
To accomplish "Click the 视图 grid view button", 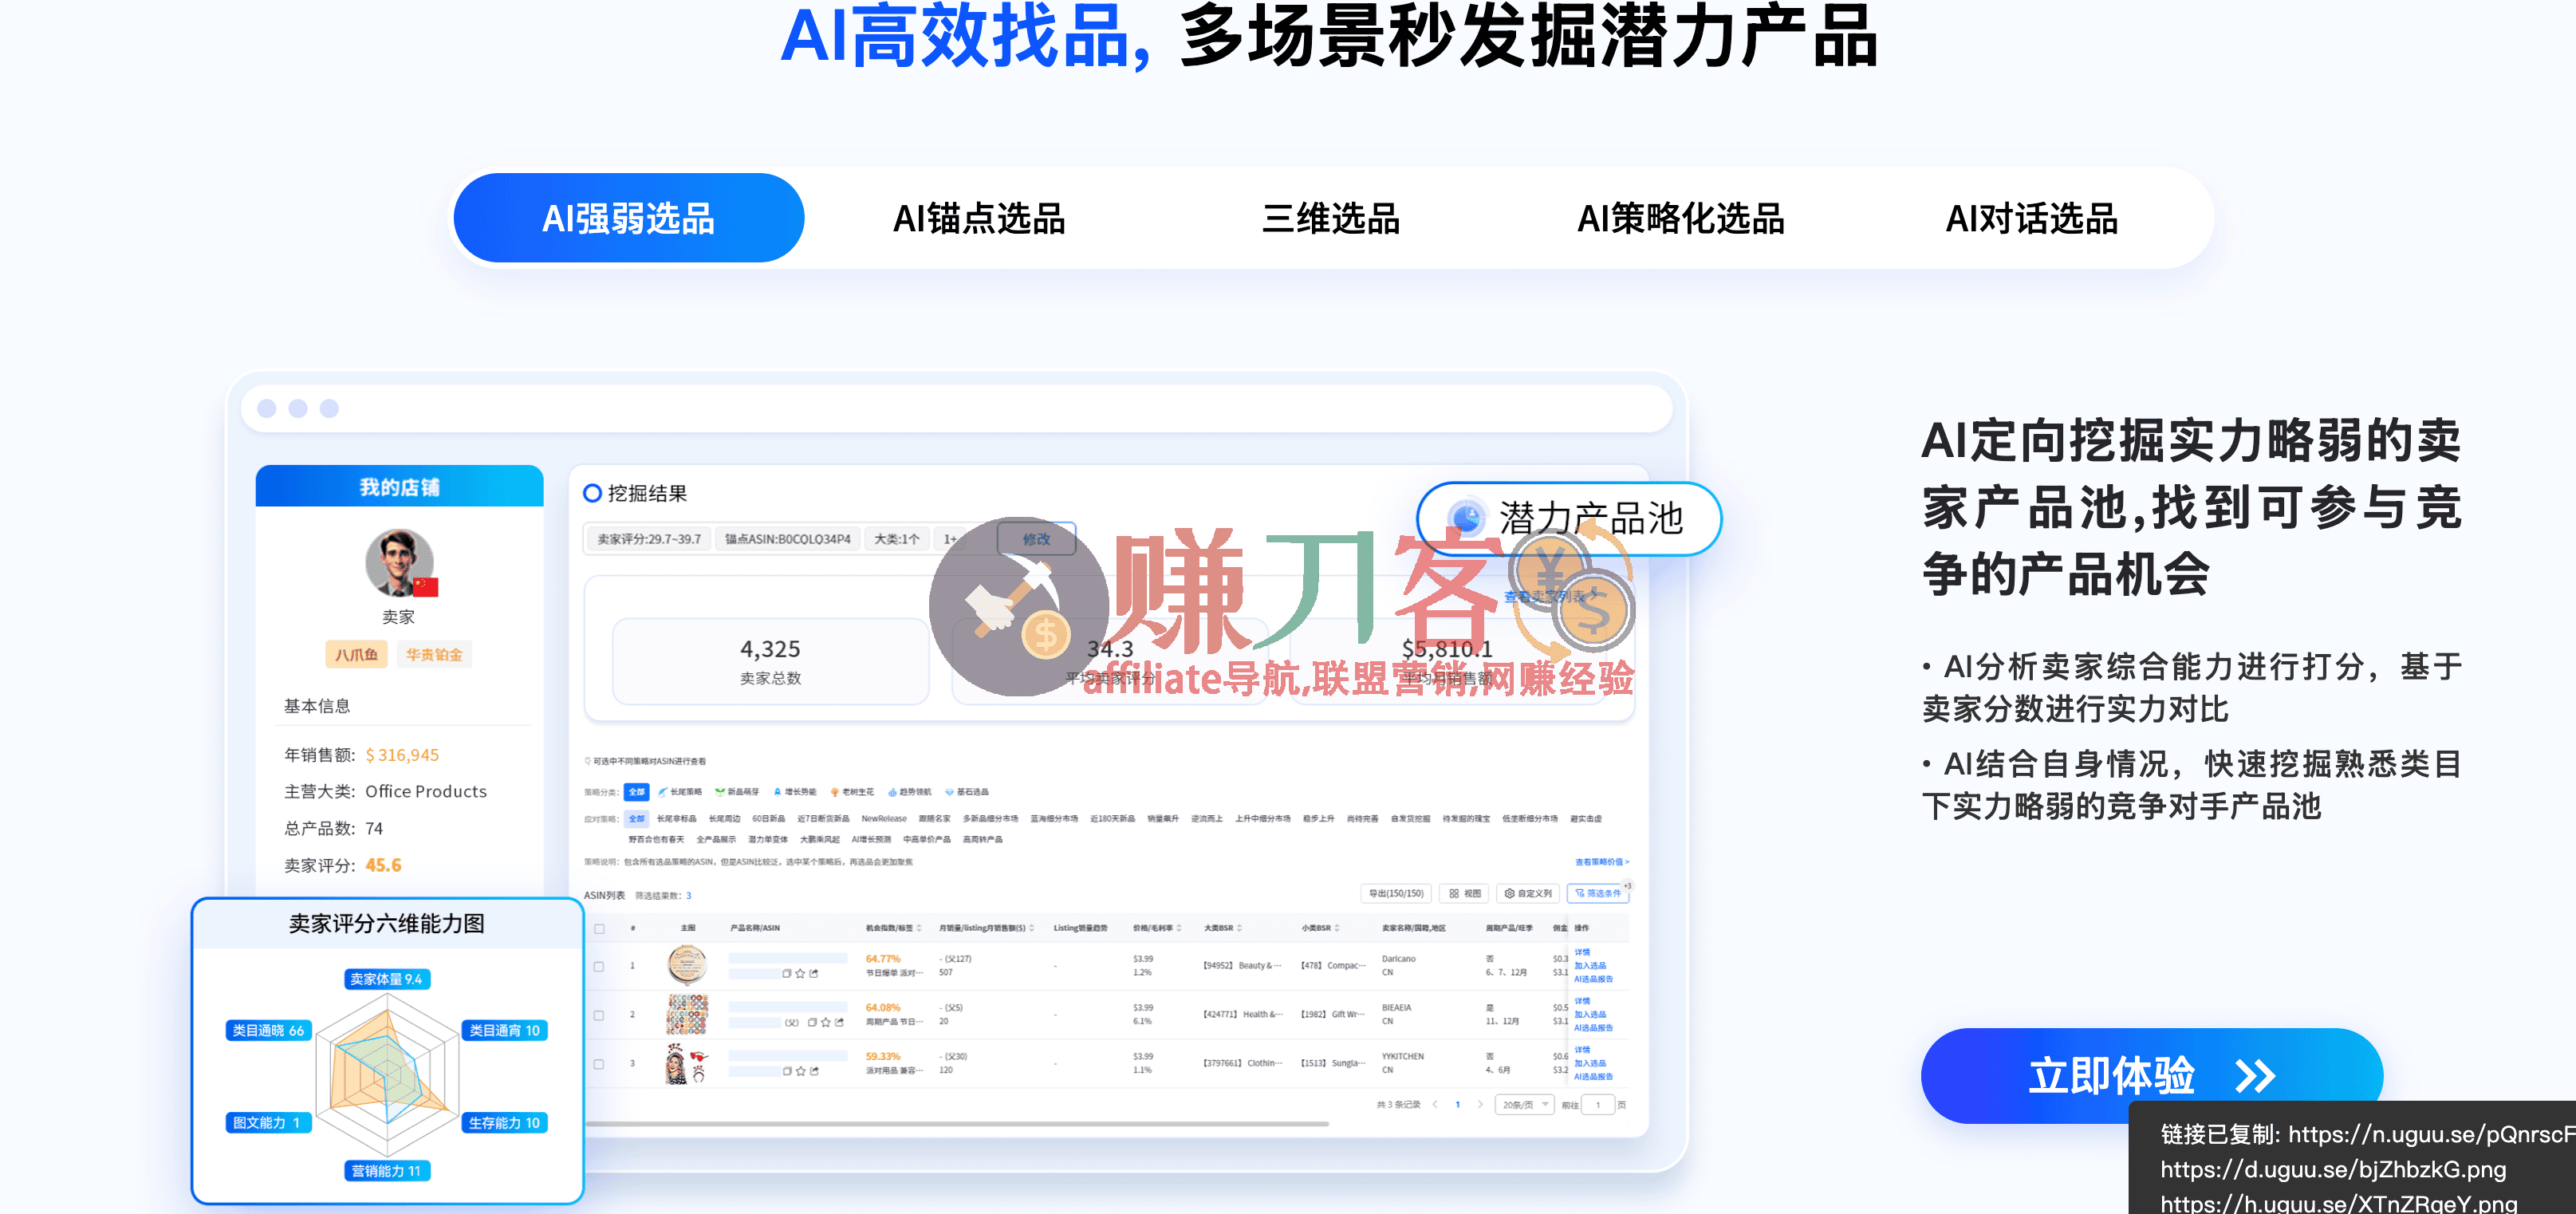I will [1465, 893].
